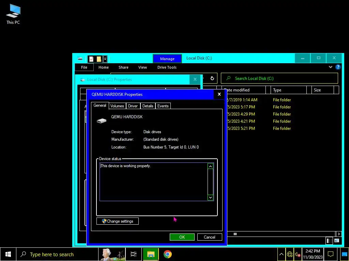This screenshot has height=261, width=349.
Task: Switch Explorer to large thumbnails view icon
Action: (336, 241)
